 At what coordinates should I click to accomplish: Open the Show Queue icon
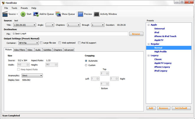click(x=58, y=14)
